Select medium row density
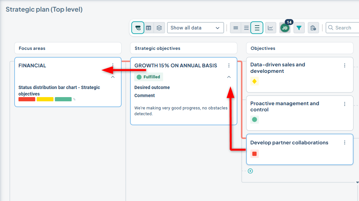Screen dimensions: 359x201 coord(246,28)
